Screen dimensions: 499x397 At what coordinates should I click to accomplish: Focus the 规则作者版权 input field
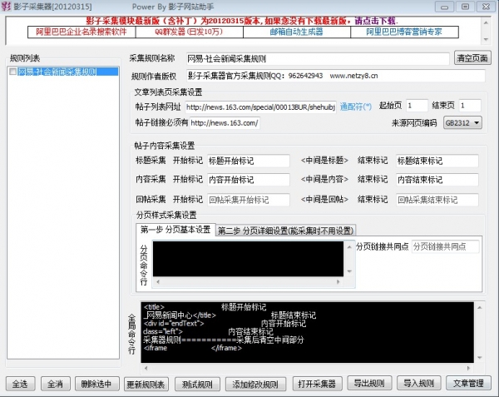pyautogui.click(x=336, y=76)
